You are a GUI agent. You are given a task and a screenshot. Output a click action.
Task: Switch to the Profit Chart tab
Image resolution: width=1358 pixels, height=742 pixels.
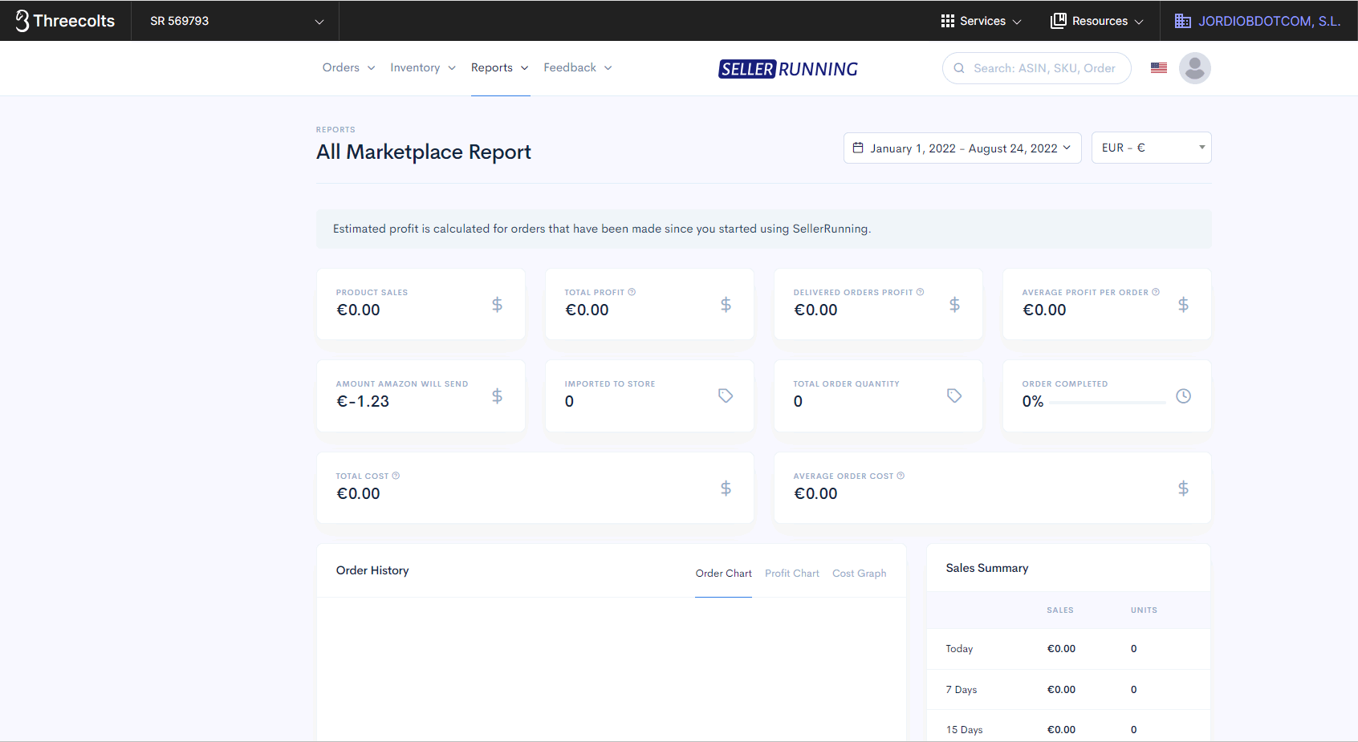792,574
